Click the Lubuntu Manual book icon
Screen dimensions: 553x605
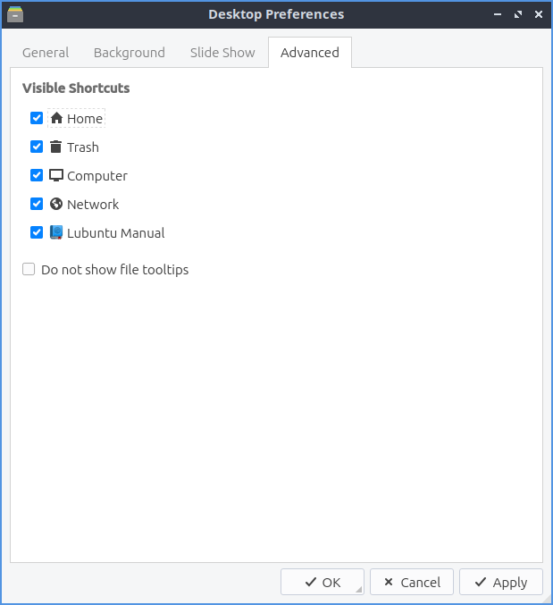coord(56,232)
